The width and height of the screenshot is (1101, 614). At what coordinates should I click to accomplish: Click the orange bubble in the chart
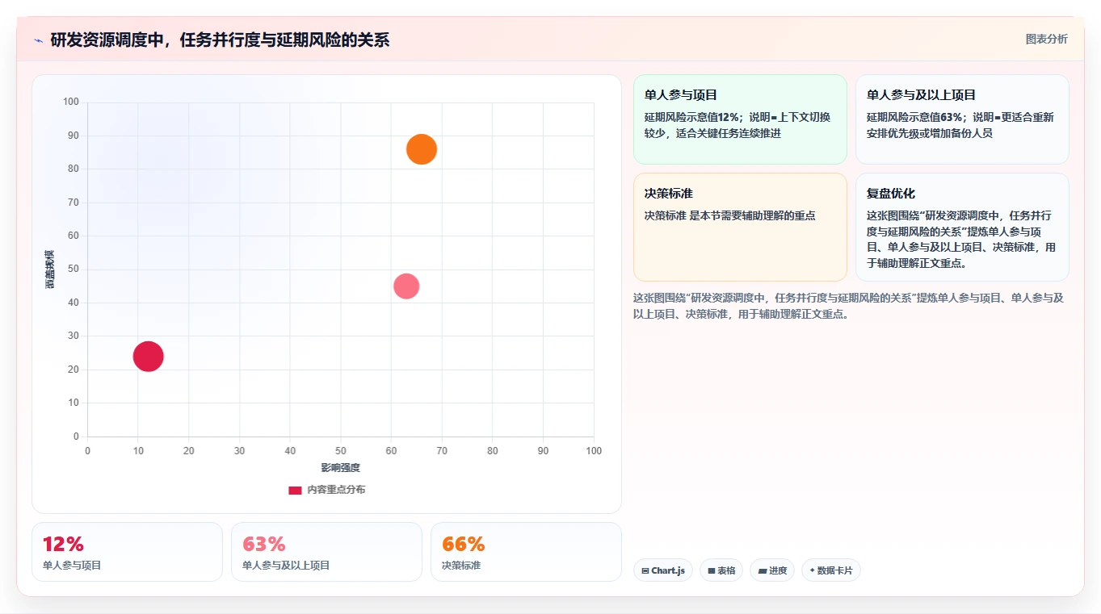coord(422,149)
